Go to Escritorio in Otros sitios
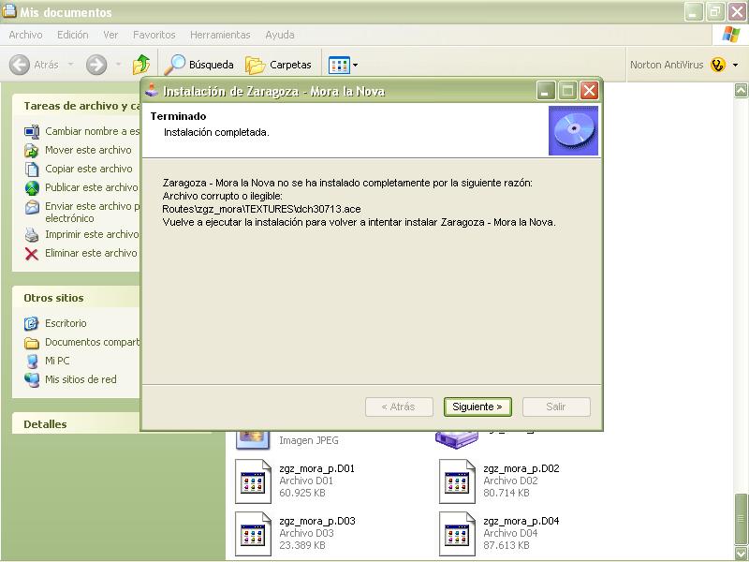The height and width of the screenshot is (562, 749). pyautogui.click(x=66, y=323)
